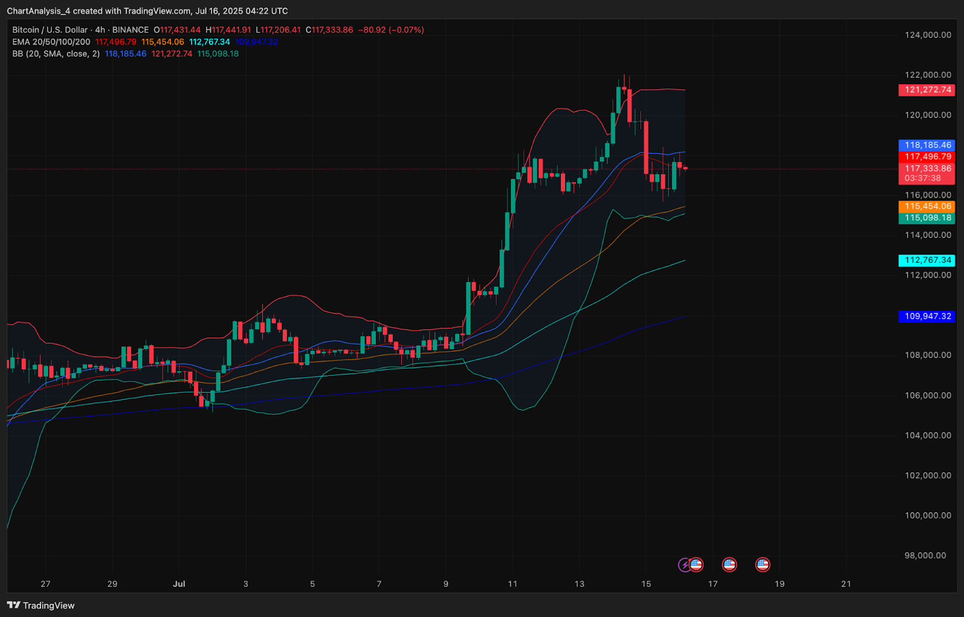Click the dark blue 109,947.32 EMA label
Viewport: 964px width, 617px height.
coord(927,316)
